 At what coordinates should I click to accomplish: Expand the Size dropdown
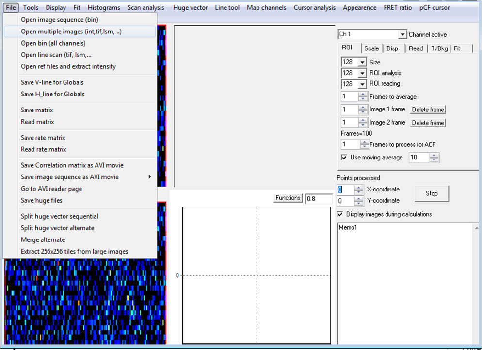(362, 62)
